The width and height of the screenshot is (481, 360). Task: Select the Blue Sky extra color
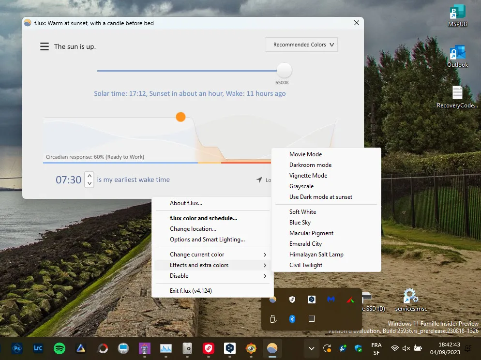tap(326, 223)
